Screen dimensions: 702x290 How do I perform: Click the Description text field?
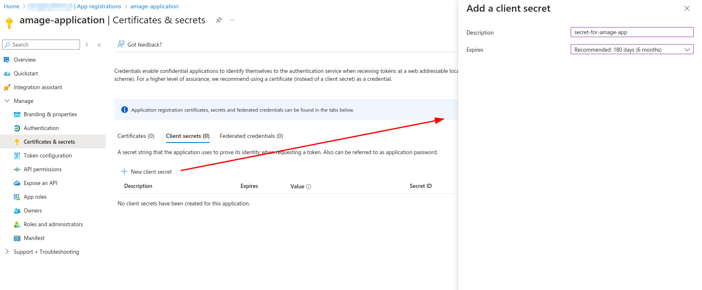[x=632, y=32]
